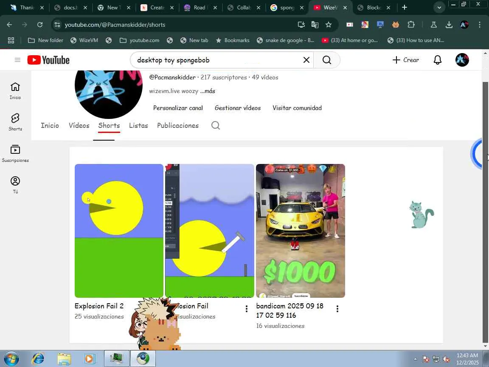Reload the current page
489x367 pixels.
coord(39,25)
